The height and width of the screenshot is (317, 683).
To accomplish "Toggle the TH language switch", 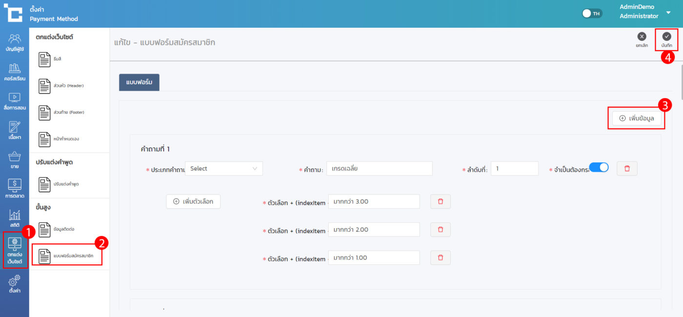I will pos(592,14).
